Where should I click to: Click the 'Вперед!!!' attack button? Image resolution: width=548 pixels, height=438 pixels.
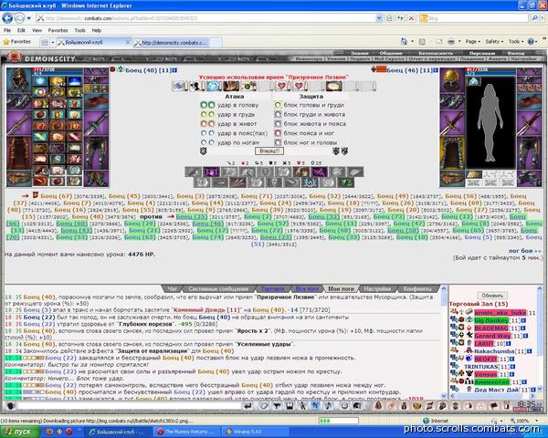[x=269, y=151]
